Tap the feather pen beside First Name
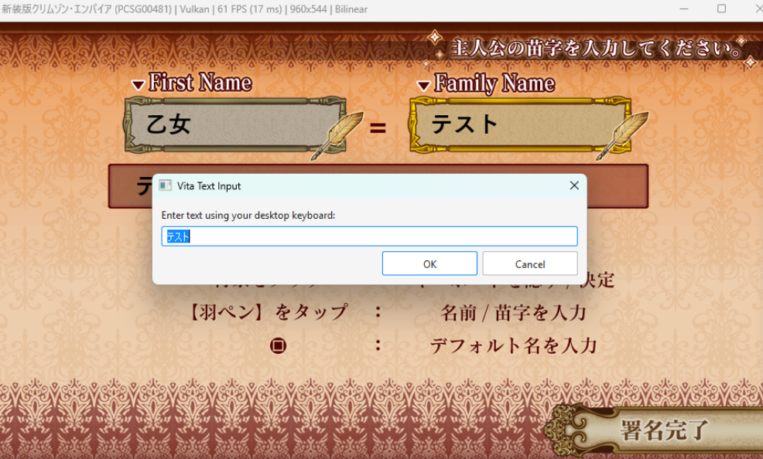This screenshot has height=459, width=763. 337,135
